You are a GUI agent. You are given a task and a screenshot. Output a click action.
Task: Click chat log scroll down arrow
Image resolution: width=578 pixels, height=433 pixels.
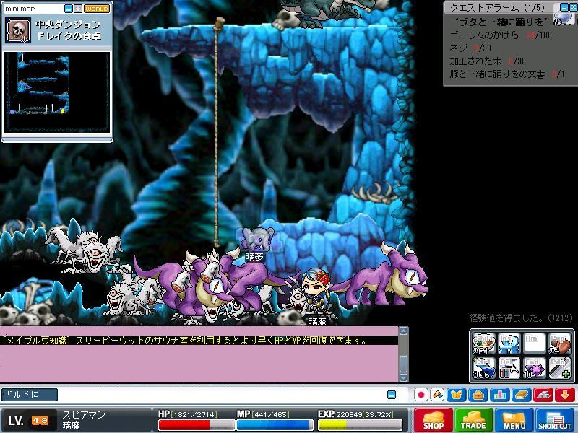click(x=404, y=377)
